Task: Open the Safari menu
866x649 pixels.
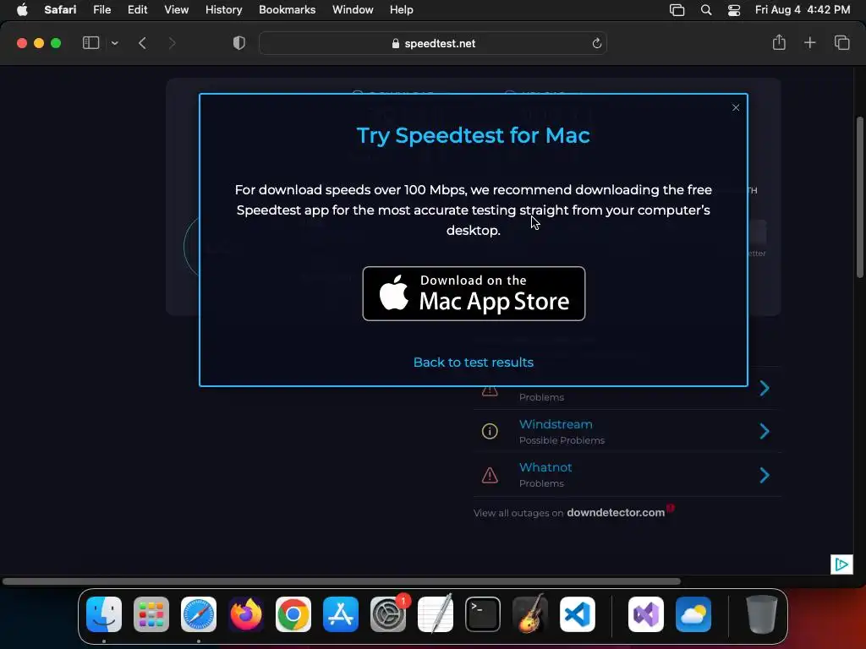Action: pyautogui.click(x=60, y=9)
